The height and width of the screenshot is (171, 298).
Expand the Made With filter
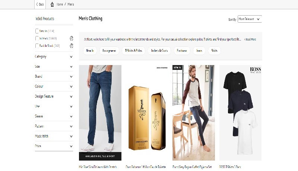(54, 136)
